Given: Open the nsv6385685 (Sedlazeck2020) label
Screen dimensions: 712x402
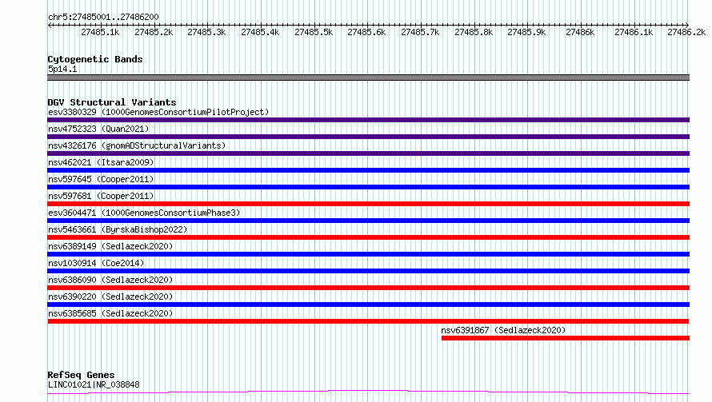Looking at the screenshot, I should tap(110, 313).
